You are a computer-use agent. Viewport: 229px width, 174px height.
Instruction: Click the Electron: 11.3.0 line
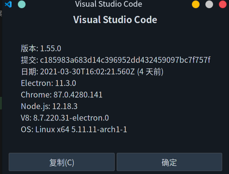(48, 83)
